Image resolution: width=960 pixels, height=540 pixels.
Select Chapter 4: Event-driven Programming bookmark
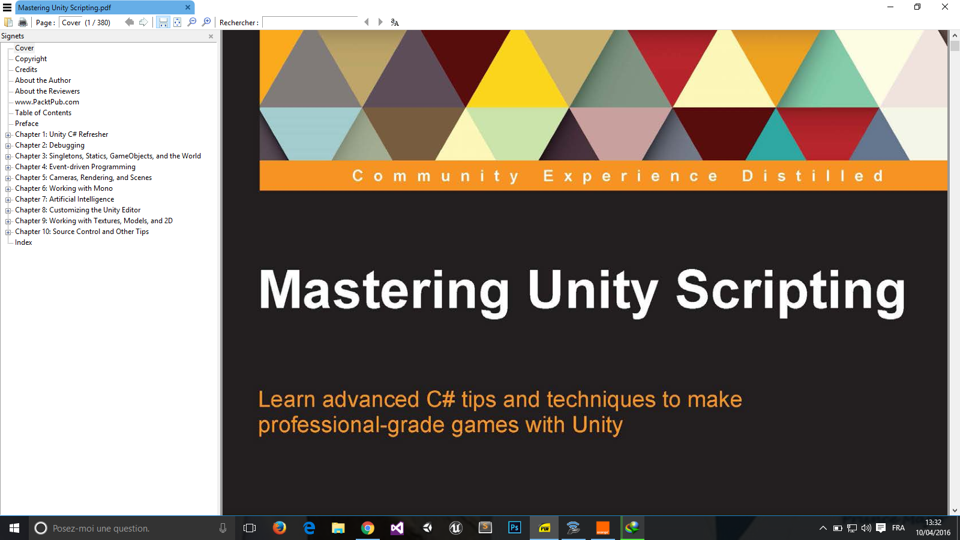75,167
